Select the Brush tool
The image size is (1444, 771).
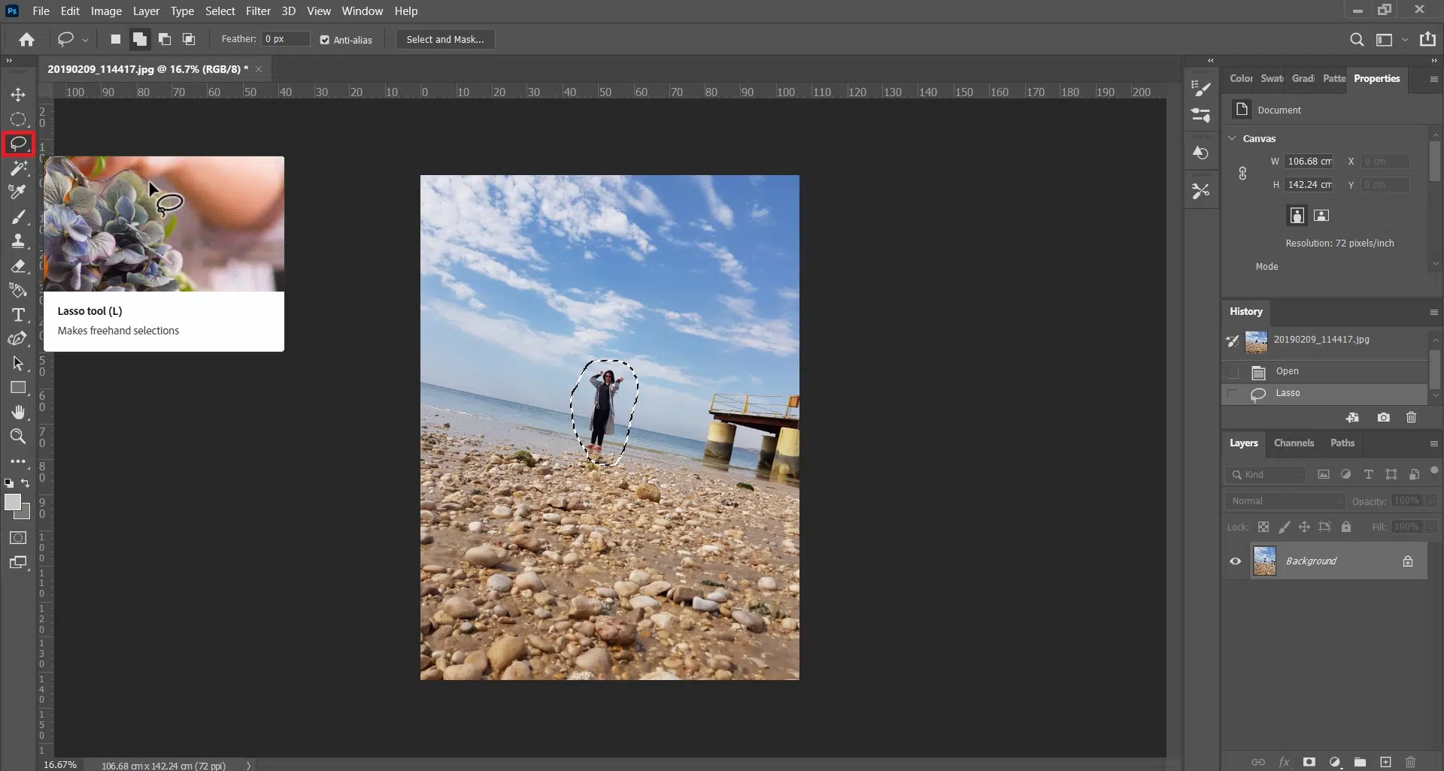18,217
